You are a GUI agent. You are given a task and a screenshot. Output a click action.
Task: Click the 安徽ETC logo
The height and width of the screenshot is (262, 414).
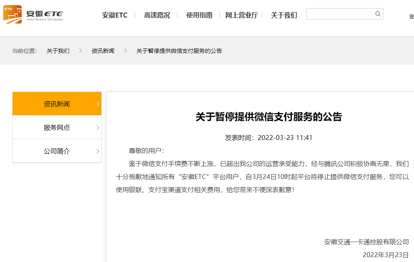(x=33, y=15)
